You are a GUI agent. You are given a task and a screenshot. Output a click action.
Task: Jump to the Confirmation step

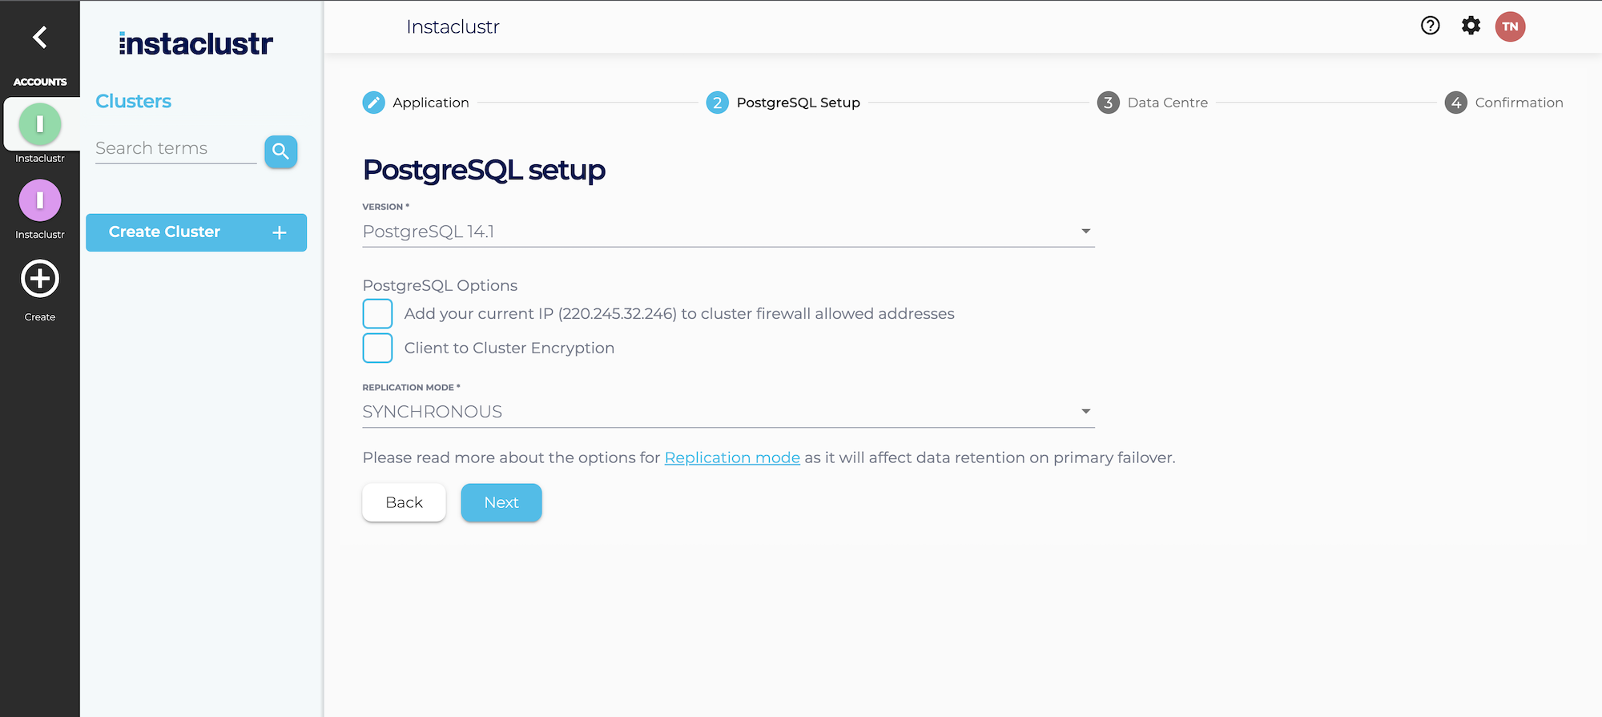pyautogui.click(x=1504, y=103)
